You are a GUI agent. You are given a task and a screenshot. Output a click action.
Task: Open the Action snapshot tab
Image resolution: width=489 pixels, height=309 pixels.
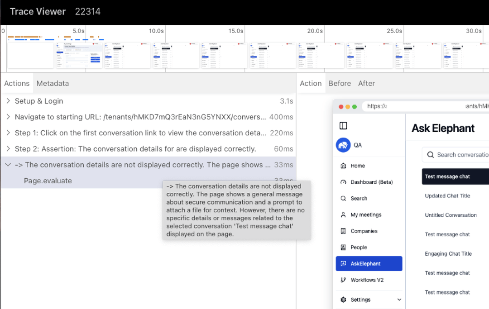(311, 84)
